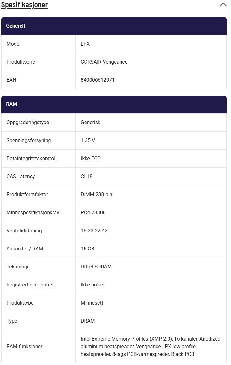231x365 pixels.
Task: Click the 16 GB capacity value
Action: click(x=87, y=249)
